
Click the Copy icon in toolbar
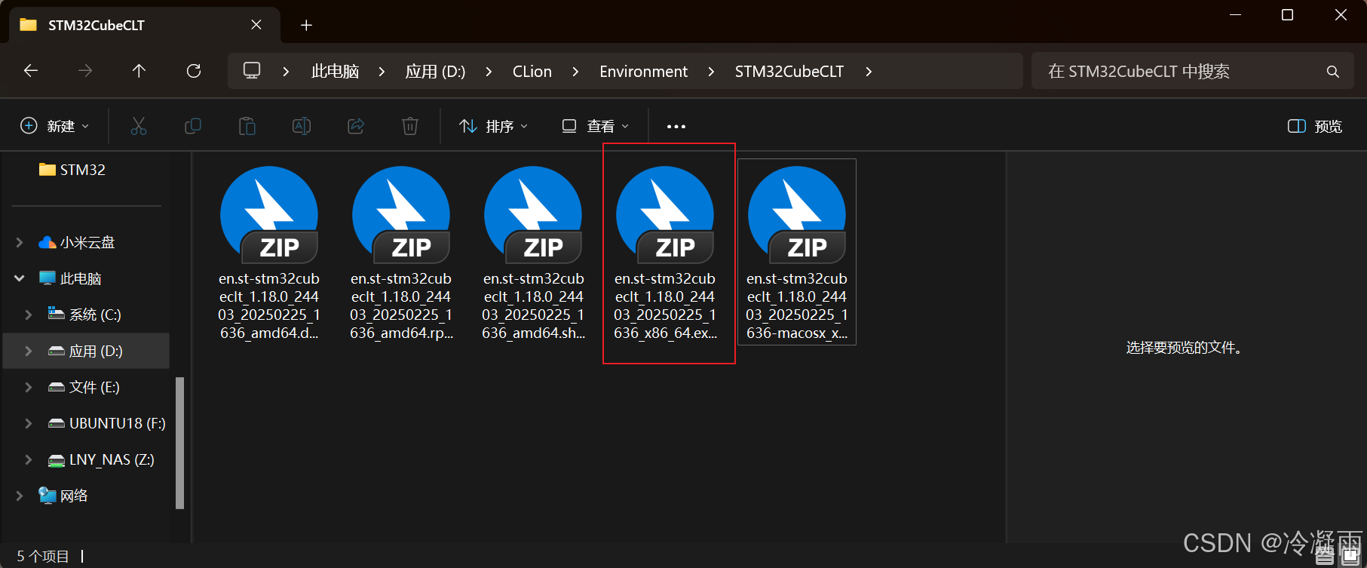coord(193,126)
